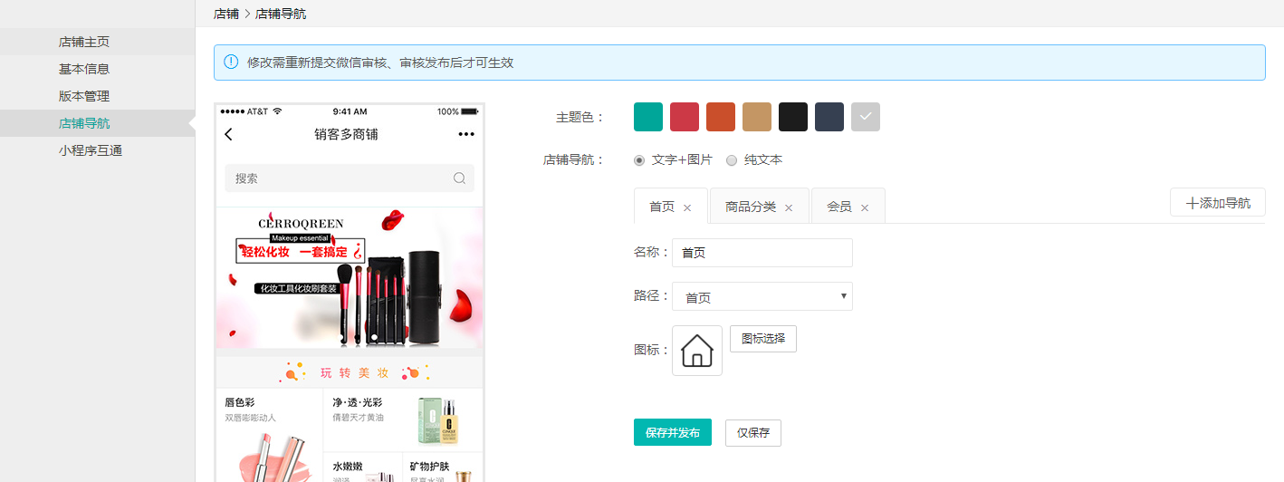The height and width of the screenshot is (482, 1284).
Task: Open the 路径 dropdown menu
Action: coord(762,296)
